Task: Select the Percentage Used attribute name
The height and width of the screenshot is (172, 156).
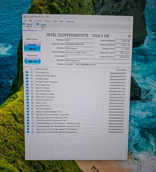Action: [43, 85]
